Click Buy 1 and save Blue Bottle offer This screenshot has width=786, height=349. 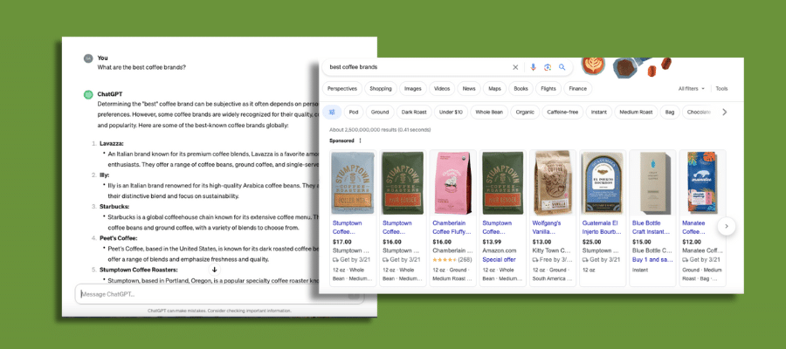tap(652, 259)
